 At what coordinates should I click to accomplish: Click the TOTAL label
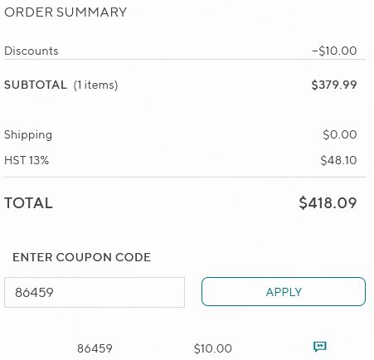pos(28,203)
